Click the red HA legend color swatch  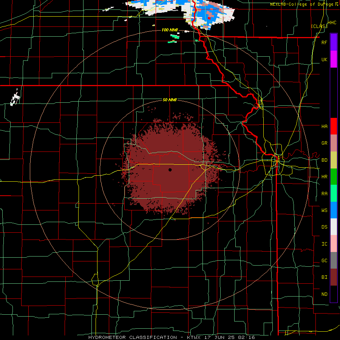334,126
